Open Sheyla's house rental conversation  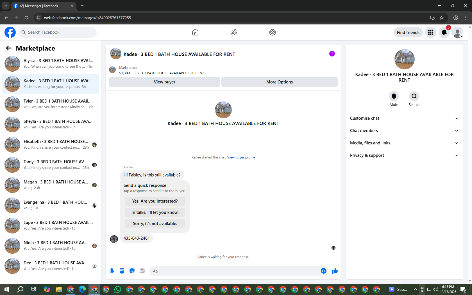coord(51,124)
